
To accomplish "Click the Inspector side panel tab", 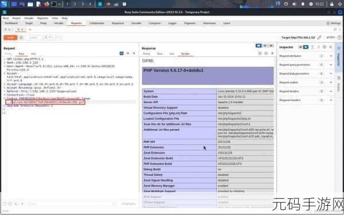I will (x=339, y=57).
